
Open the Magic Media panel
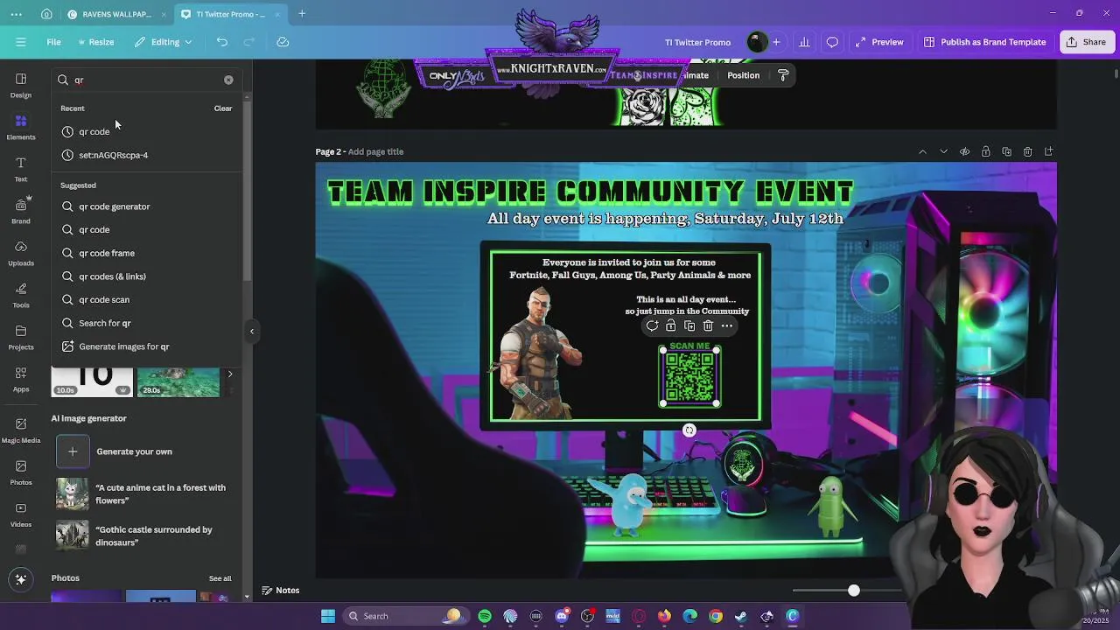[x=21, y=430]
